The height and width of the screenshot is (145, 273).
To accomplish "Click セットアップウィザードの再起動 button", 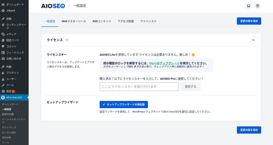I will click(124, 104).
